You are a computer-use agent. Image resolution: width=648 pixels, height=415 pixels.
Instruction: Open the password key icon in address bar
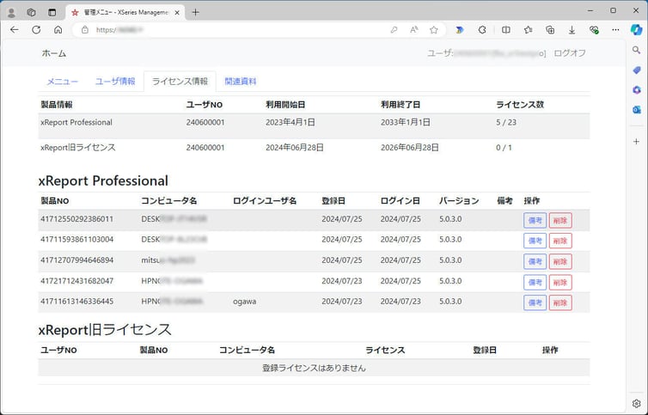(x=394, y=30)
